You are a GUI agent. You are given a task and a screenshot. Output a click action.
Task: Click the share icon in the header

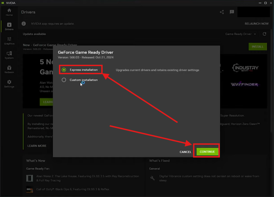[222, 12]
